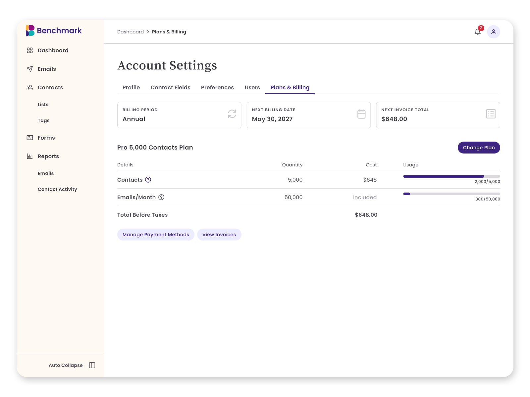
Task: Click the Benchmark brand name
Action: click(x=59, y=30)
